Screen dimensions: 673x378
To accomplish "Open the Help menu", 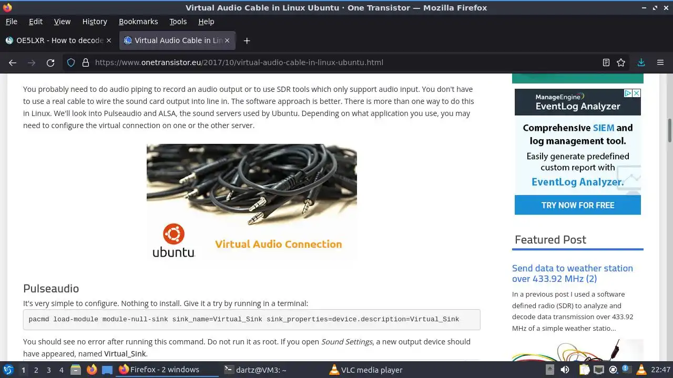I will coord(206,22).
